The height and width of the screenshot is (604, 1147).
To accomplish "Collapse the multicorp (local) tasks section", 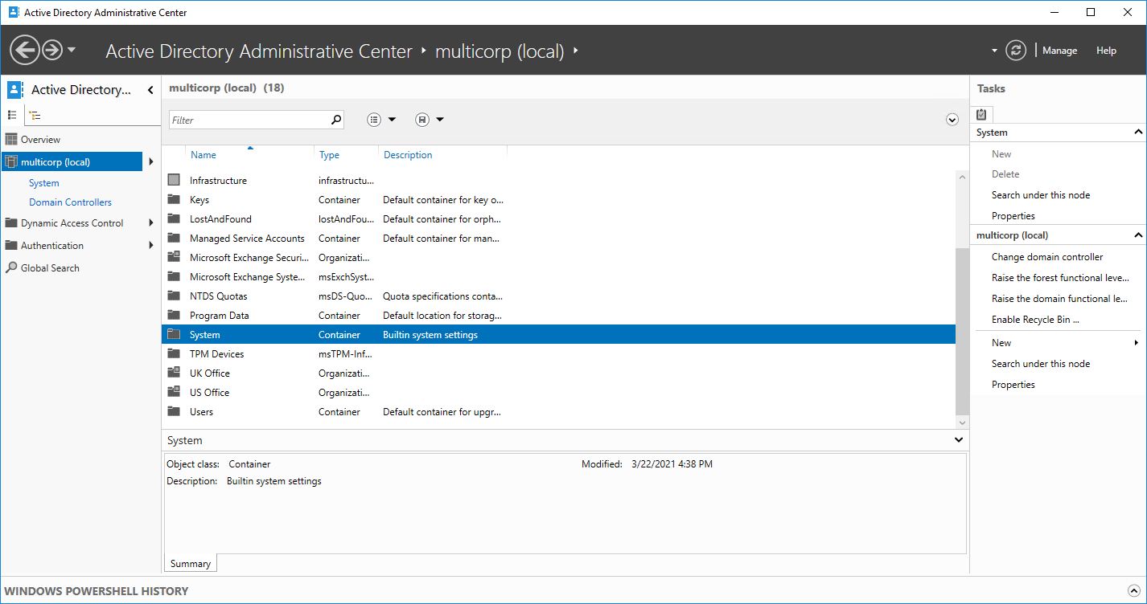I will (x=1138, y=235).
